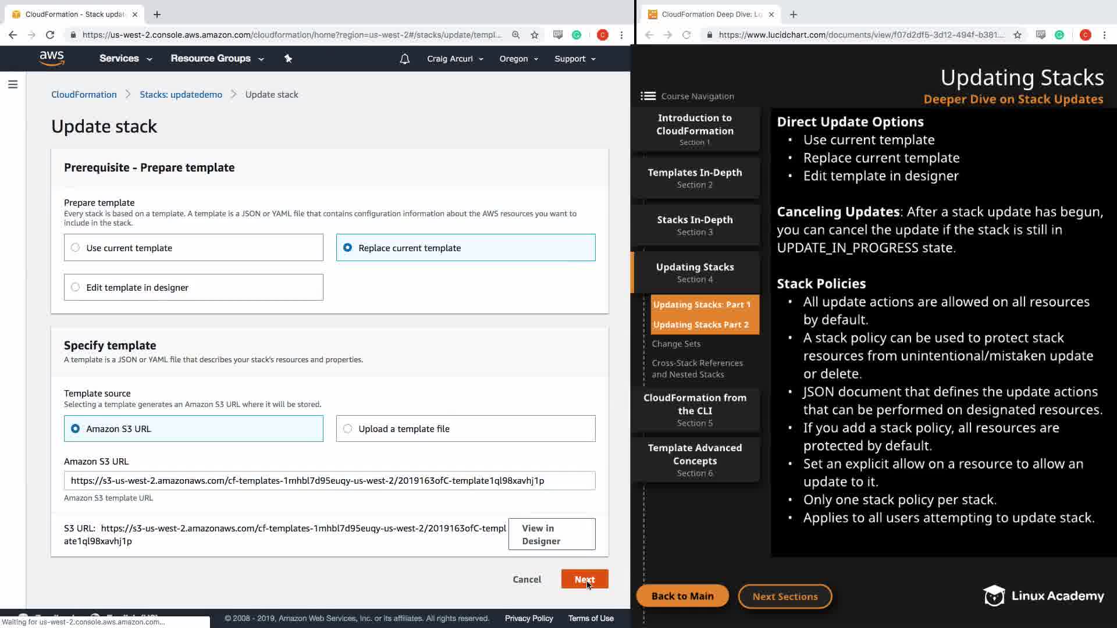Expand the Services dropdown menu
The width and height of the screenshot is (1117, 628).
click(x=126, y=59)
